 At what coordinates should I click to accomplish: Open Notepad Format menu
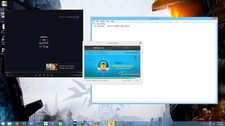point(102,21)
